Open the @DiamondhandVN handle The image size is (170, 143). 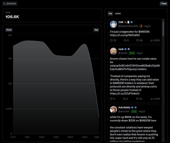(128, 26)
